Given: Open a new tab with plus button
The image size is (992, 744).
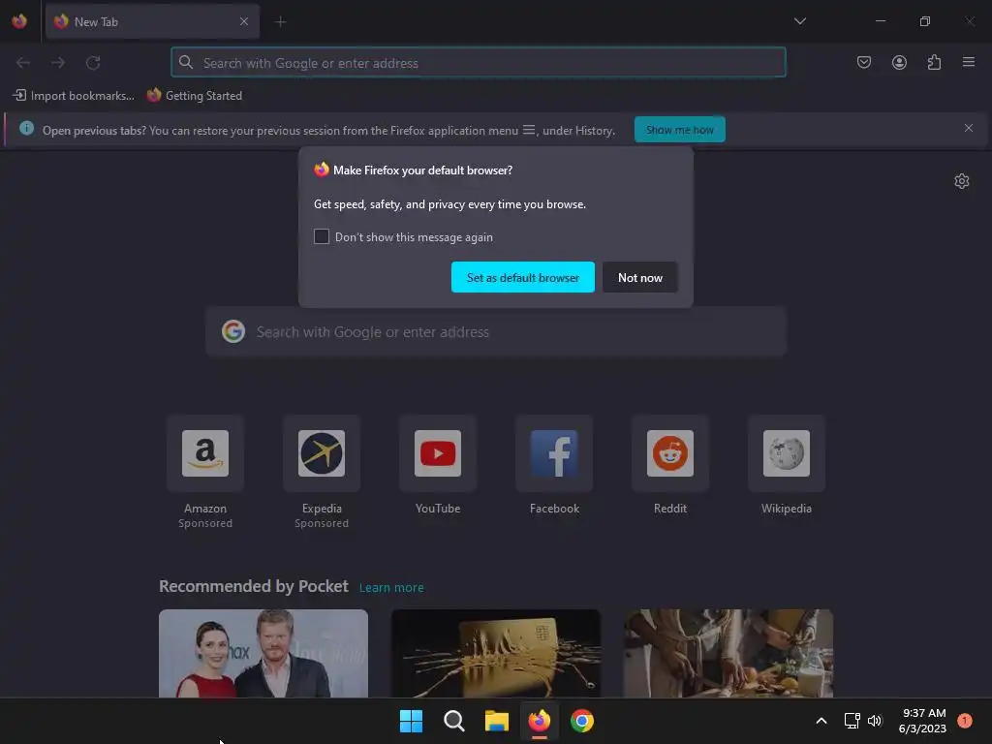Looking at the screenshot, I should pos(281,21).
